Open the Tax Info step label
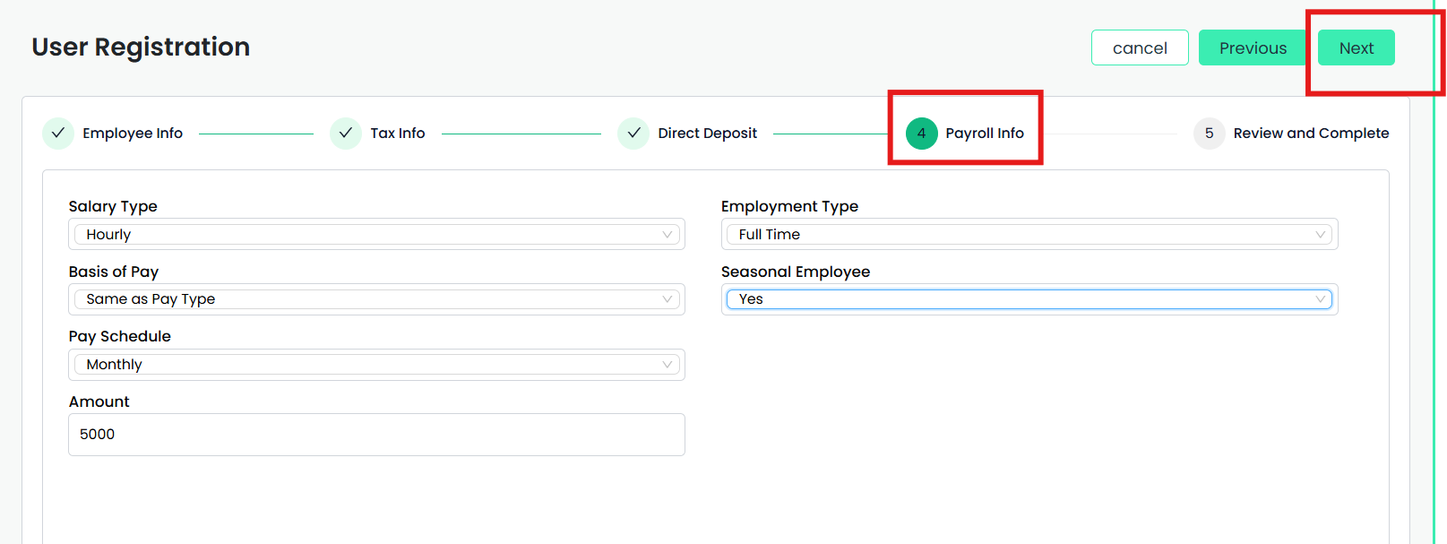This screenshot has width=1447, height=544. click(398, 133)
